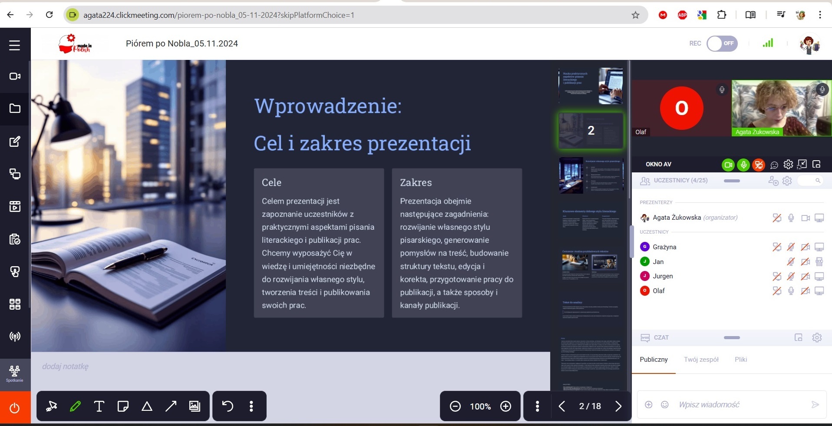This screenshot has height=426, width=832.
Task: Go to next slide arrow
Action: point(618,406)
